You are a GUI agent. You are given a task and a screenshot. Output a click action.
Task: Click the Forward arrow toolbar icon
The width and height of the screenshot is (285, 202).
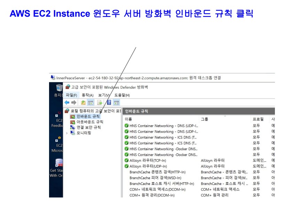click(x=74, y=103)
